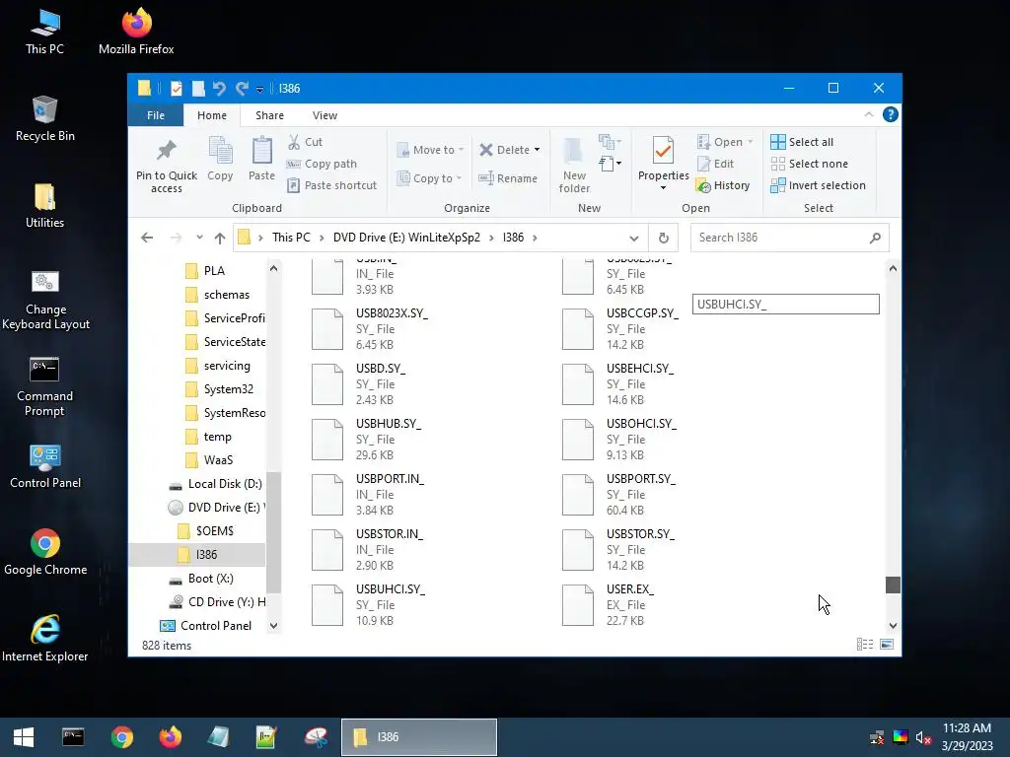Click Firefox taskbar icon
Screen dimensions: 1010x757
pos(170,737)
